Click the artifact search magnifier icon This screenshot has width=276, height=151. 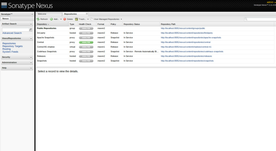click(31, 29)
